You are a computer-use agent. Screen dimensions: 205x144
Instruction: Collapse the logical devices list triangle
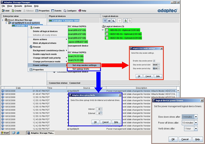[103, 30]
